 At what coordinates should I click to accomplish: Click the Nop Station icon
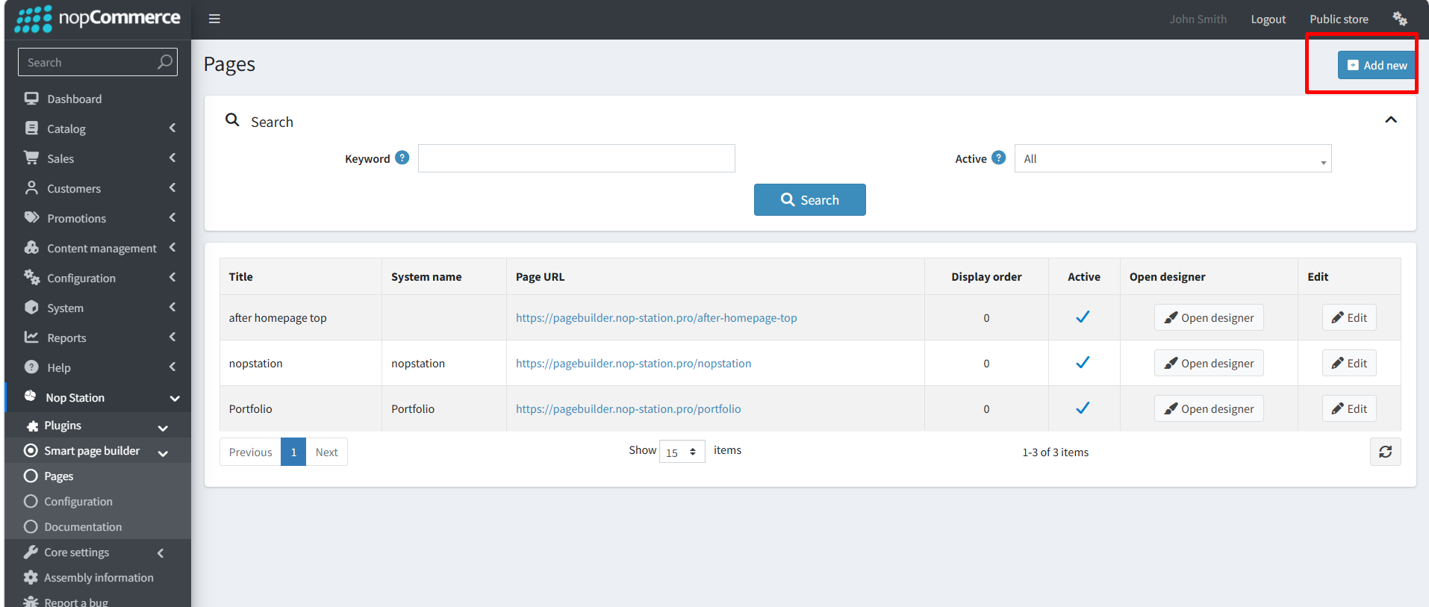30,396
